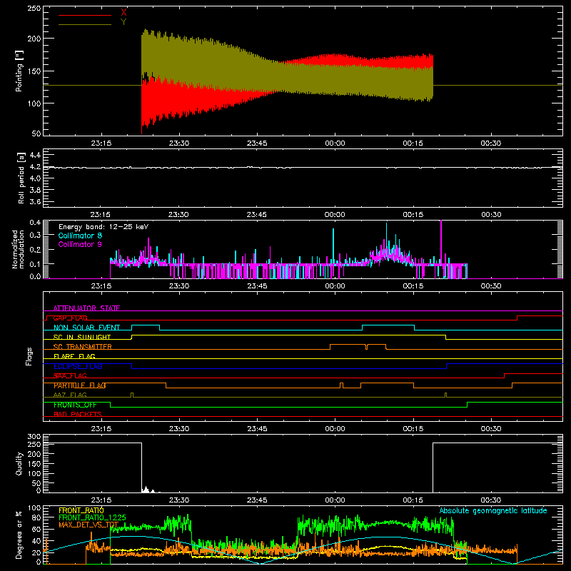Select the yellow FRONT_RATIO legend entry
The height and width of the screenshot is (571, 571).
click(x=81, y=510)
